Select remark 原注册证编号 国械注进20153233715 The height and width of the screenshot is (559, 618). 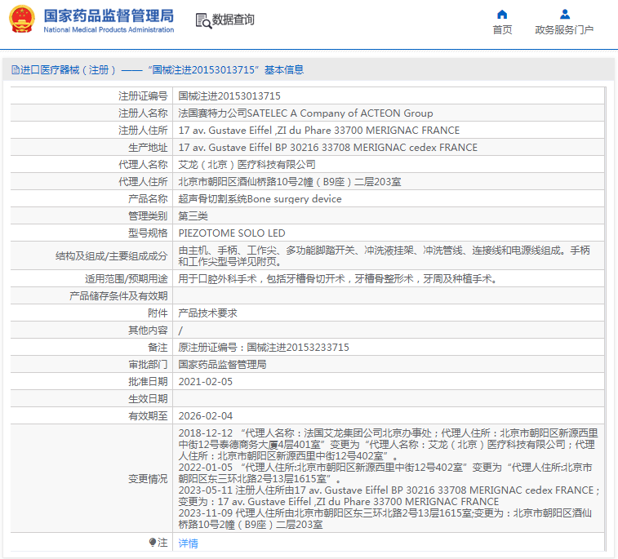[x=264, y=348]
